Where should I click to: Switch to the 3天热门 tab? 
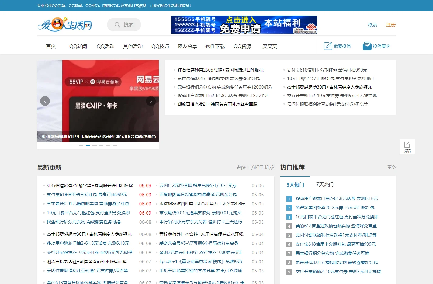(x=295, y=185)
